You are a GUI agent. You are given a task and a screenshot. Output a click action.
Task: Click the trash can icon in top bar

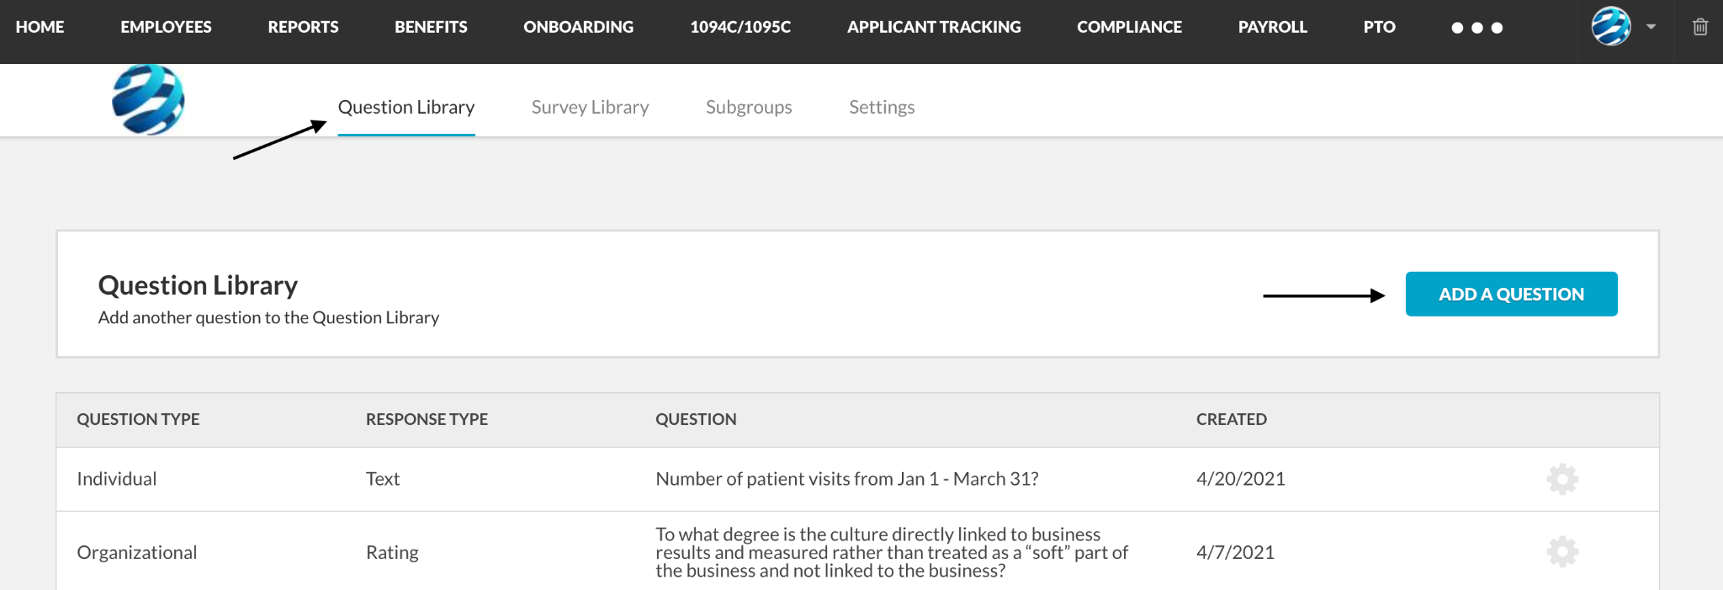(1700, 27)
